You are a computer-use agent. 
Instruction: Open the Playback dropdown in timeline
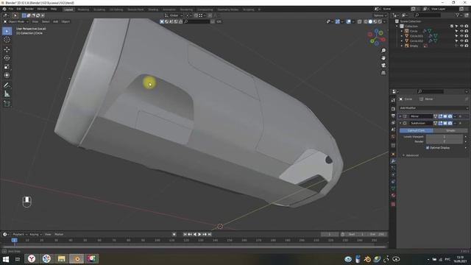[x=20, y=234]
